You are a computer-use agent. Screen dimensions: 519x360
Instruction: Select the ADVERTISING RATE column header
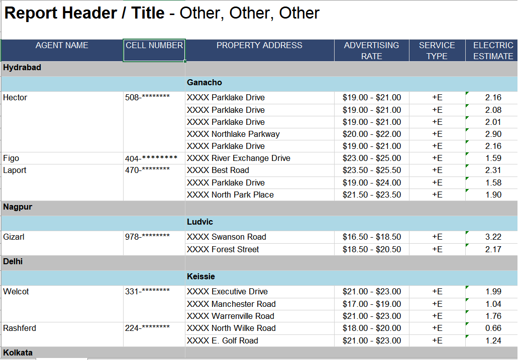pyautogui.click(x=371, y=50)
